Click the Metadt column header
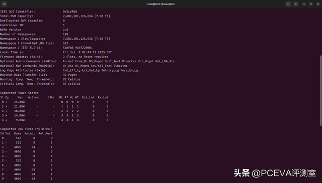This screenshot has height=183, width=322. pyautogui.click(x=30, y=133)
